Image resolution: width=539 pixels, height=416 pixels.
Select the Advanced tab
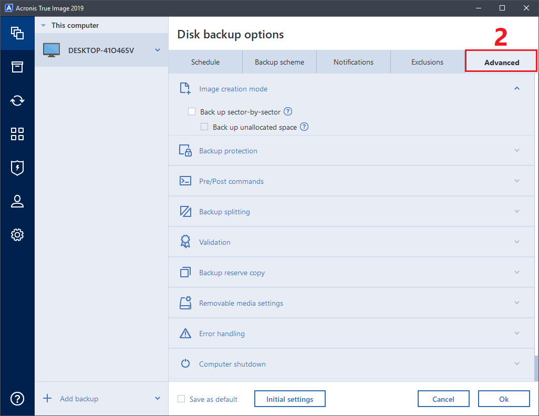[501, 62]
